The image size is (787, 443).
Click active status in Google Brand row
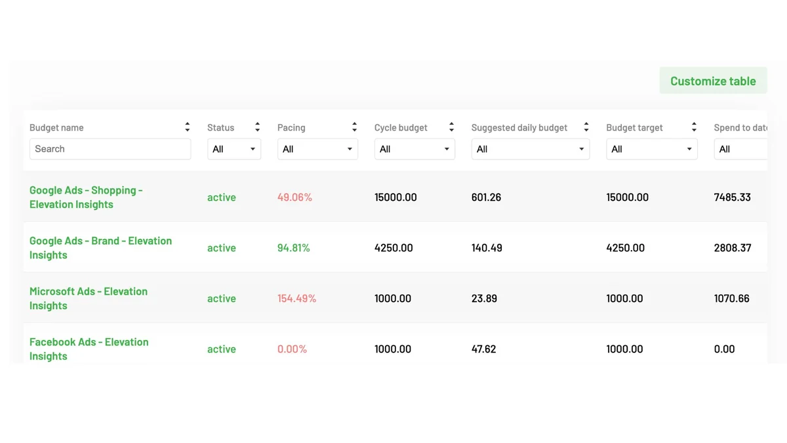pyautogui.click(x=222, y=247)
